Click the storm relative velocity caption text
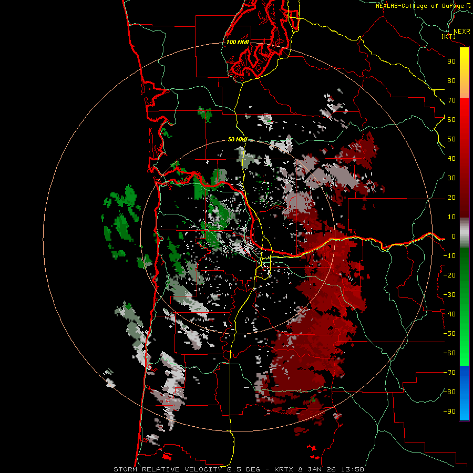473x473 pixels. tap(239, 469)
